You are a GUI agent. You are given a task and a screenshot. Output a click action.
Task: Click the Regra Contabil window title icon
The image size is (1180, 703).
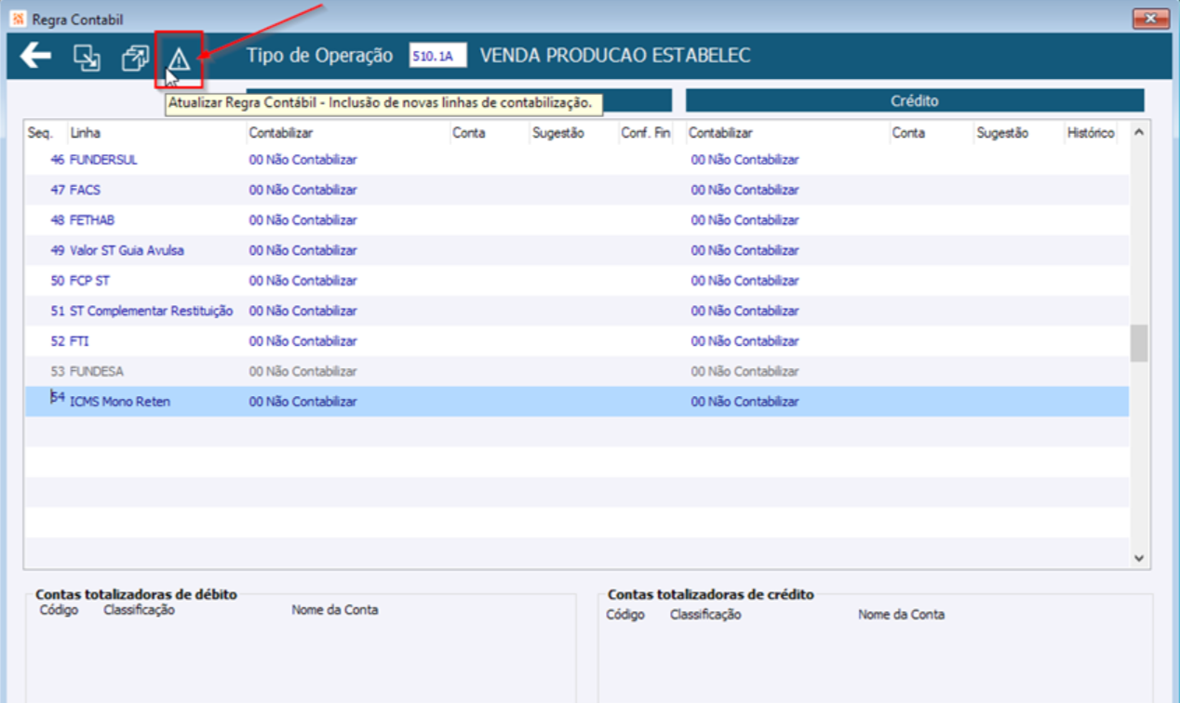[18, 19]
